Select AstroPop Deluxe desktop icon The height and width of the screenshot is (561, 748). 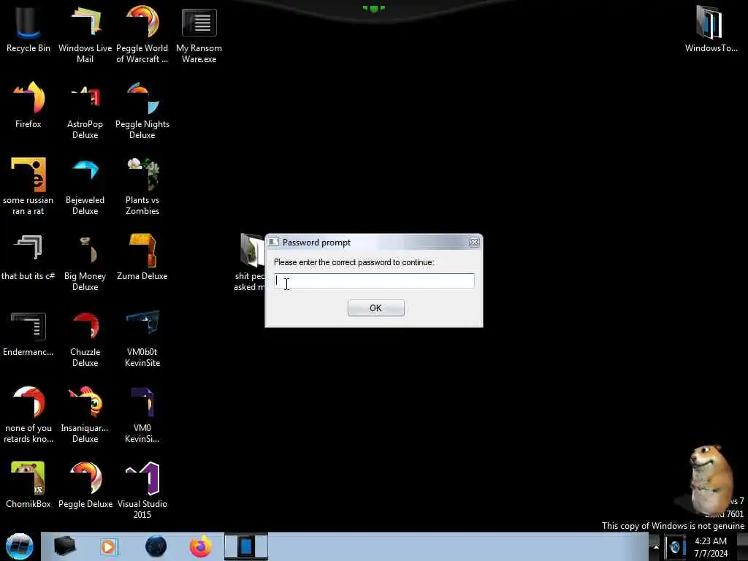[85, 111]
